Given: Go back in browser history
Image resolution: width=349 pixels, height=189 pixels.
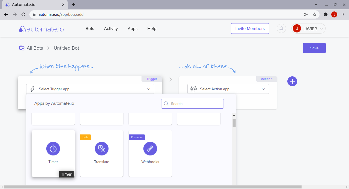Looking at the screenshot, I should (x=6, y=14).
